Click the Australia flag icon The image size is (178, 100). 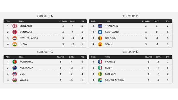pyautogui.click(x=15, y=68)
